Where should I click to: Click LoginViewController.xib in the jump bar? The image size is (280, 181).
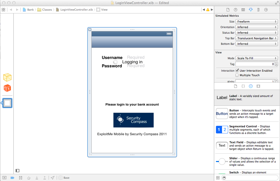tap(74, 10)
